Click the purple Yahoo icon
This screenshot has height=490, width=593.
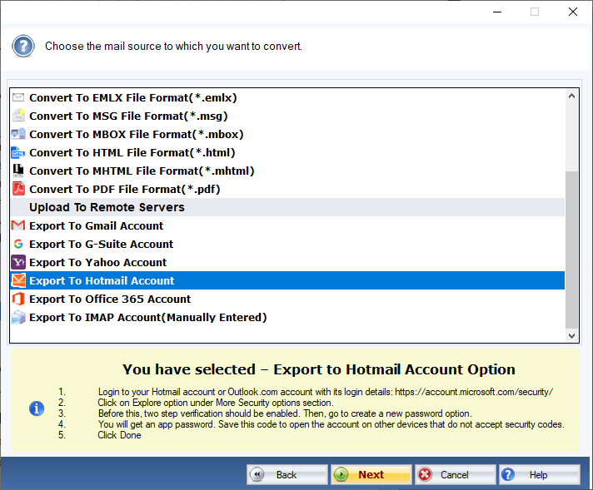(18, 262)
